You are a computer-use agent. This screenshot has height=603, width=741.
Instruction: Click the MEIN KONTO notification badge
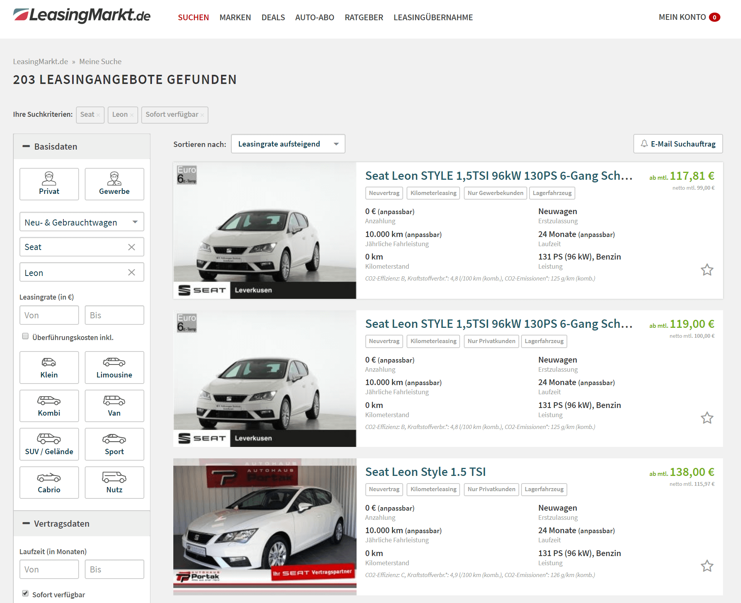click(x=714, y=17)
